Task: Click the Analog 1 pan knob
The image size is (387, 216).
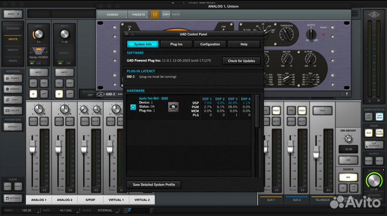Action: tap(39, 109)
